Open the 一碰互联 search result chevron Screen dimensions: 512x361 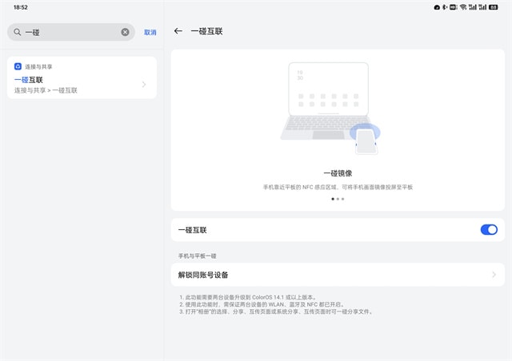pyautogui.click(x=144, y=85)
